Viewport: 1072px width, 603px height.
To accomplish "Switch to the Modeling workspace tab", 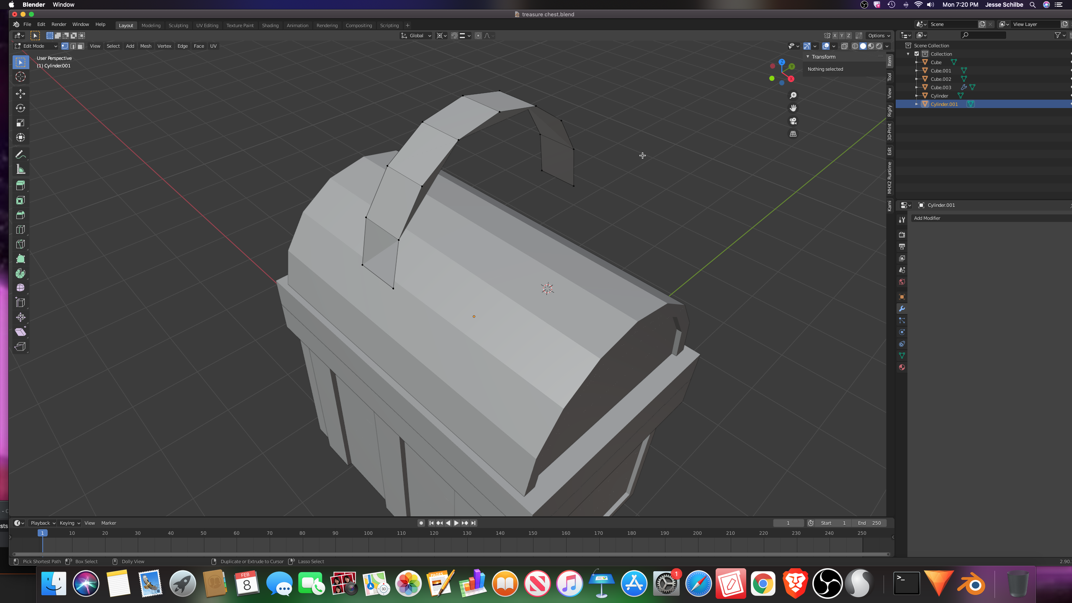I will [x=151, y=26].
